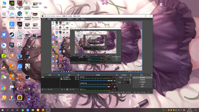Open the Epic Games Launcher desktop shortcut

(12, 47)
